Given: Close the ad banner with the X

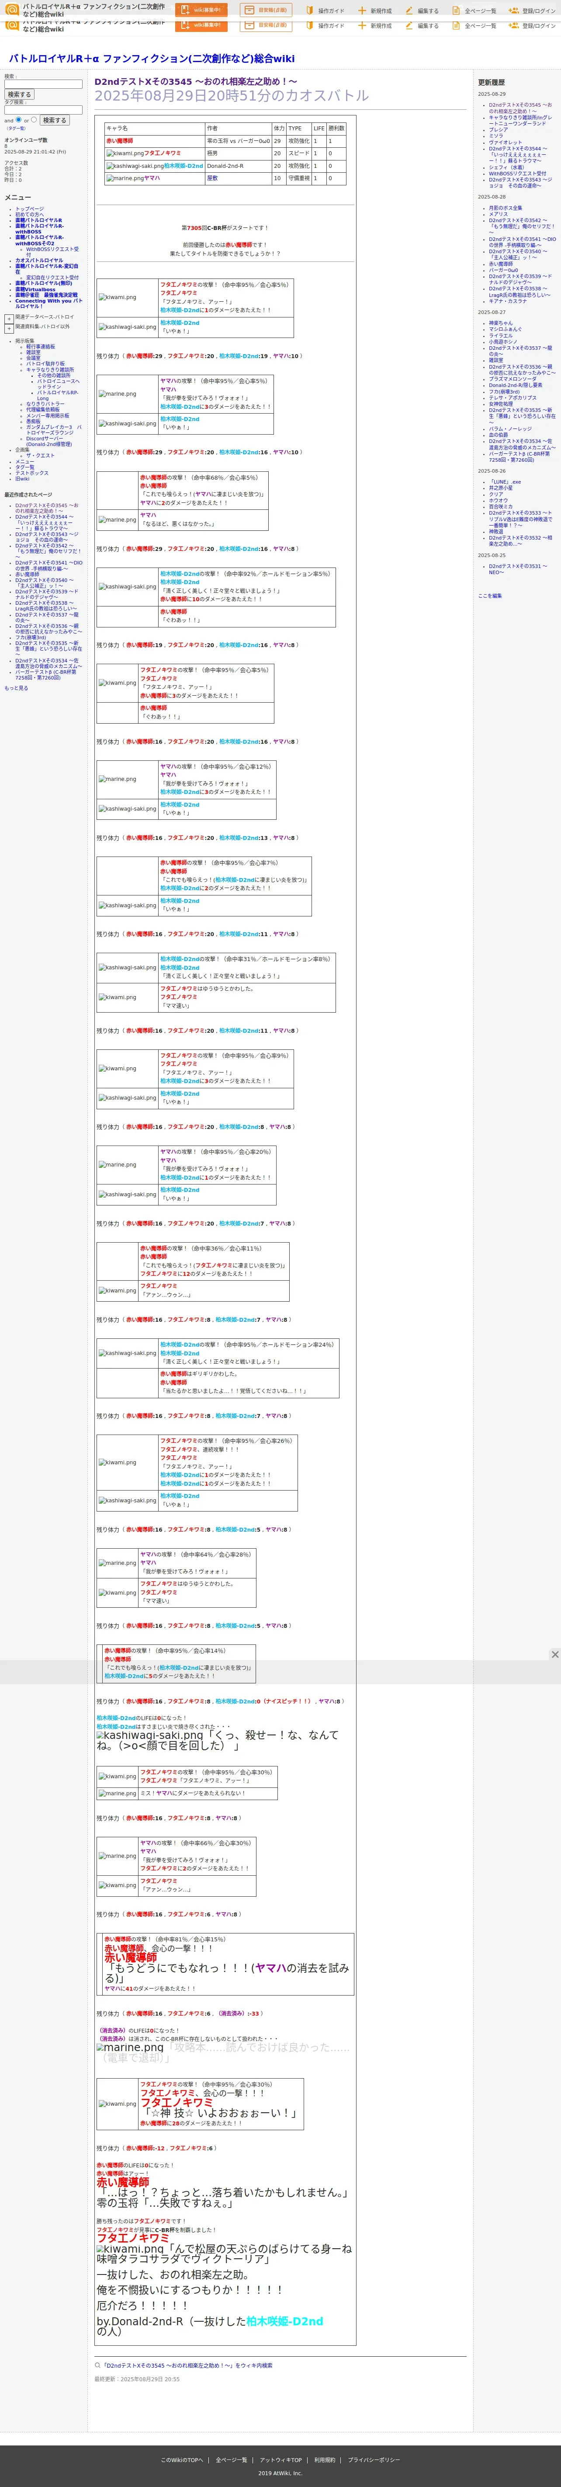Looking at the screenshot, I should point(554,1655).
